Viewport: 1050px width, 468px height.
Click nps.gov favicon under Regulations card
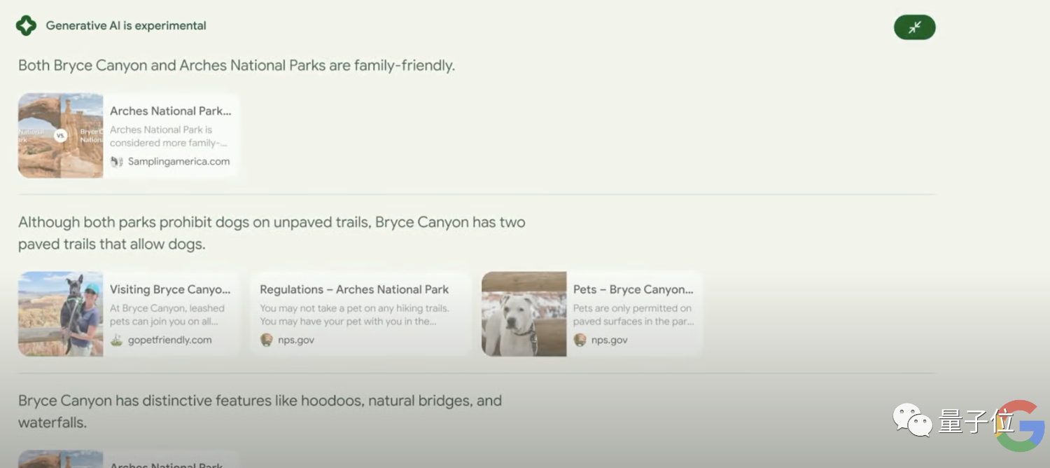pyautogui.click(x=267, y=340)
